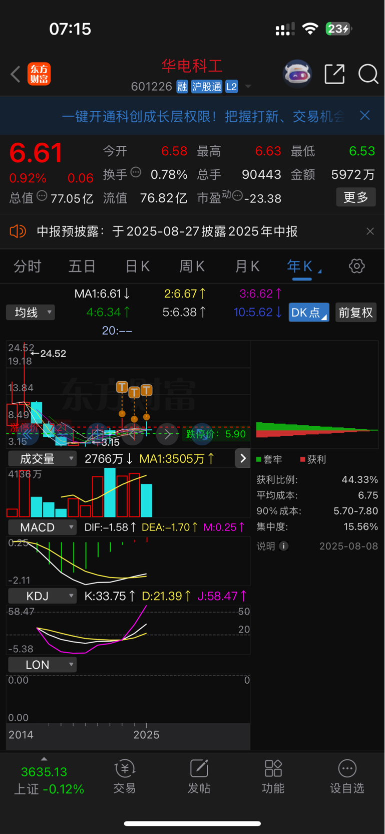Open the 均线 indicator dropdown
This screenshot has height=834, width=385.
click(31, 313)
